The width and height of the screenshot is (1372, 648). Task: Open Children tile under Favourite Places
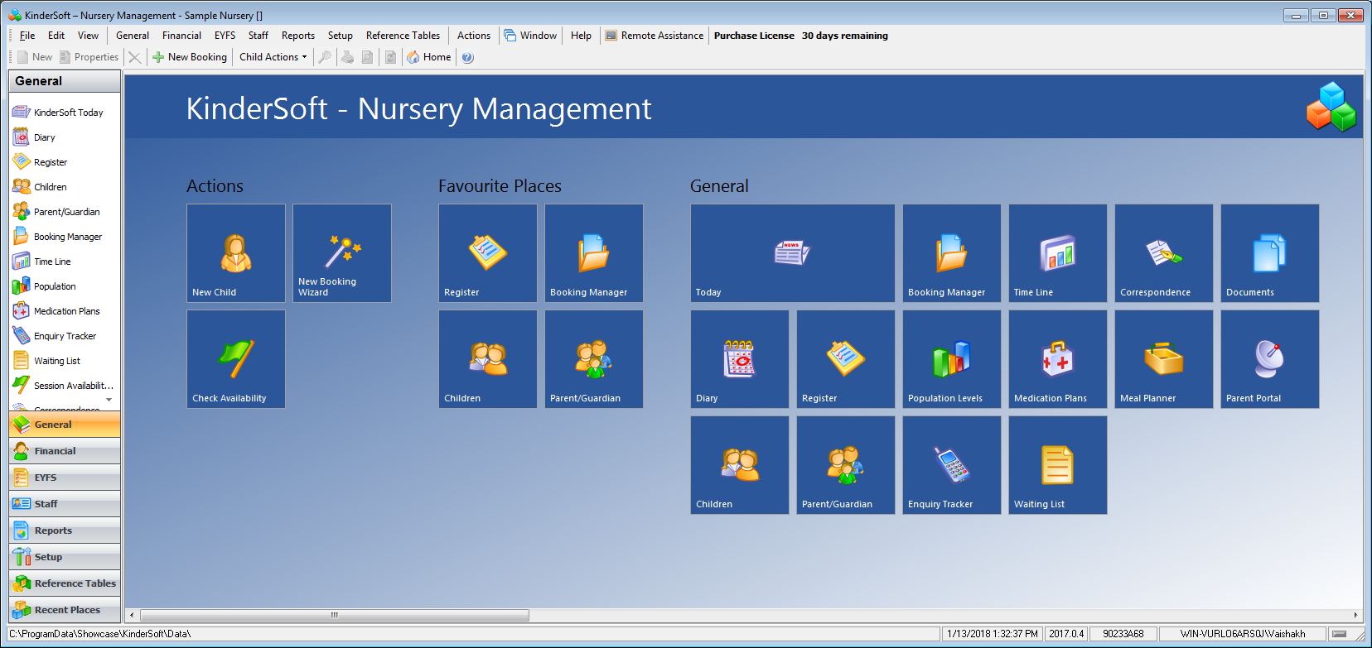click(488, 359)
